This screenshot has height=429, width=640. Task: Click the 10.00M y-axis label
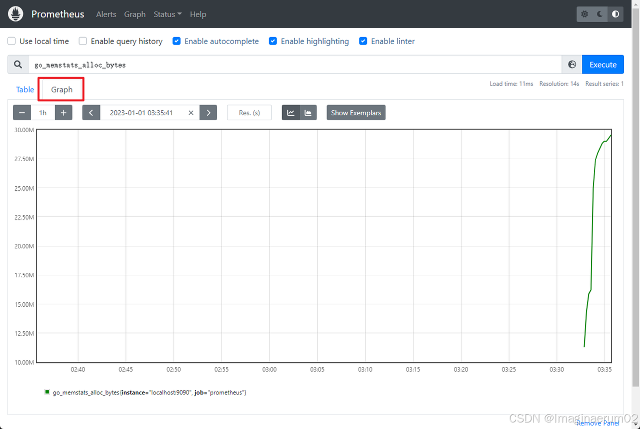[24, 362]
